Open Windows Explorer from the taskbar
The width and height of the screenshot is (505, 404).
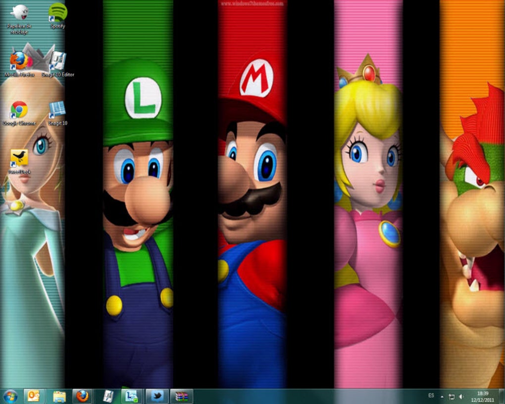pos(59,396)
